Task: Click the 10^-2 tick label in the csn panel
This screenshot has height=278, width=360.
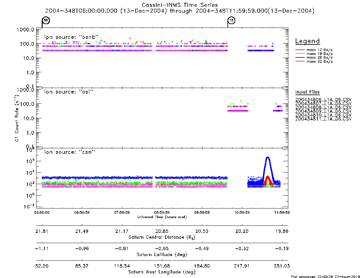Action: pos(29,206)
